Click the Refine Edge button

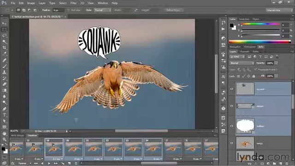coord(173,10)
